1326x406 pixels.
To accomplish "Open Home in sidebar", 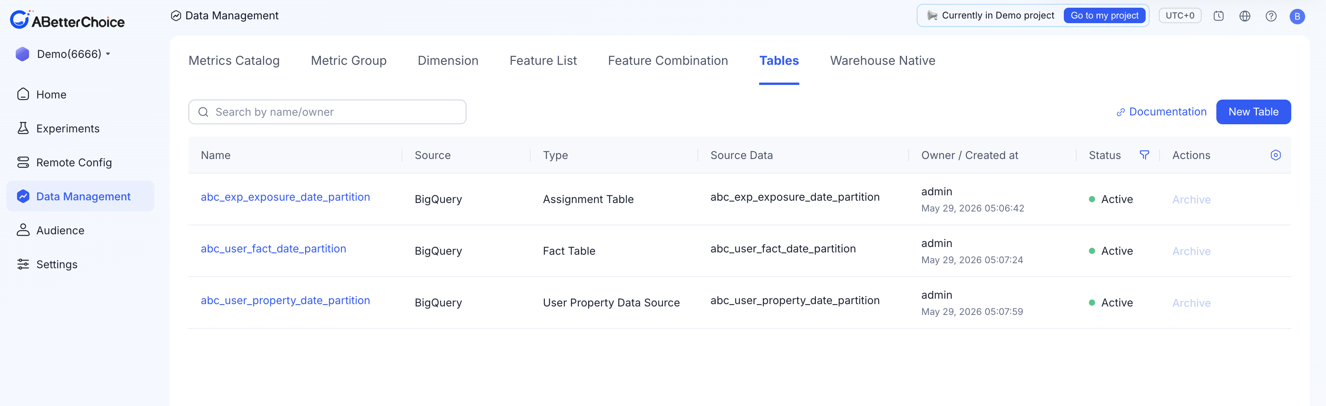I will (x=80, y=94).
